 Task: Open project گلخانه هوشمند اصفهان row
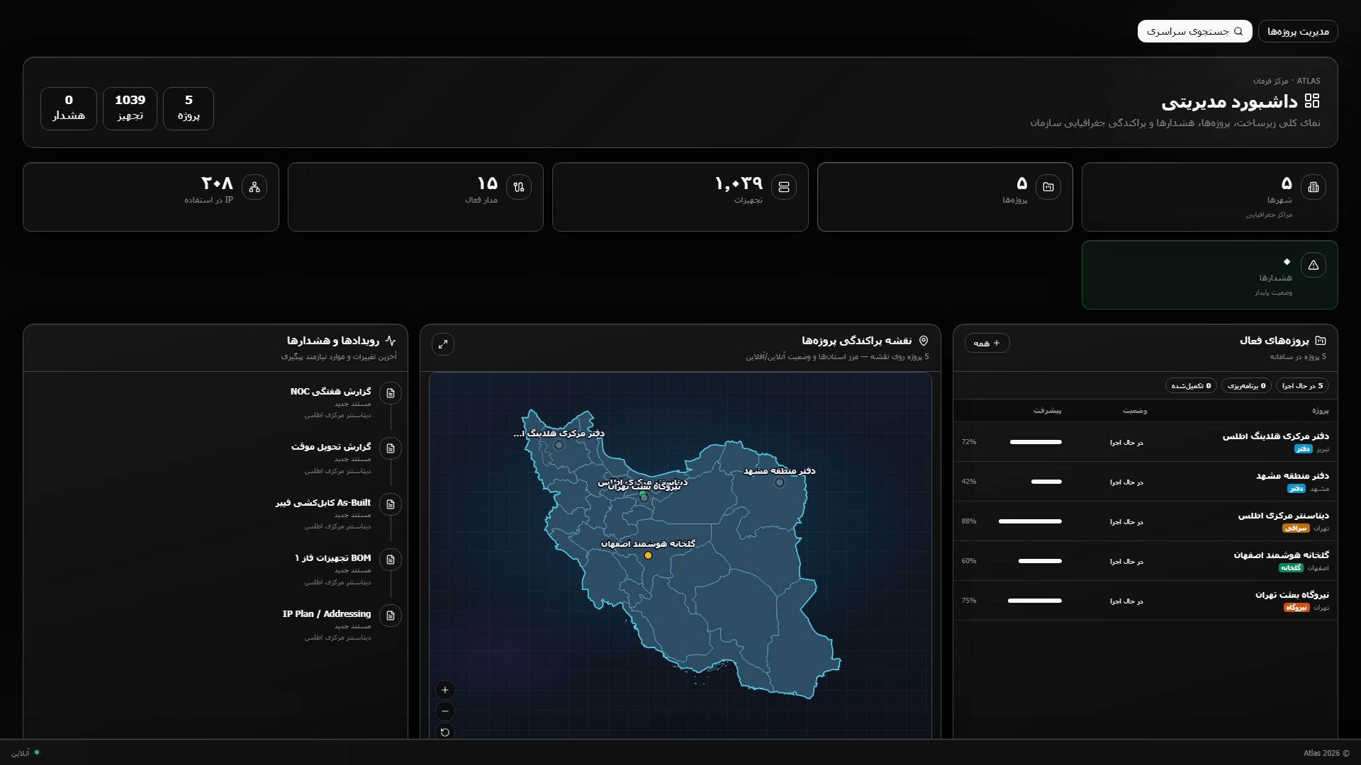pos(1146,561)
